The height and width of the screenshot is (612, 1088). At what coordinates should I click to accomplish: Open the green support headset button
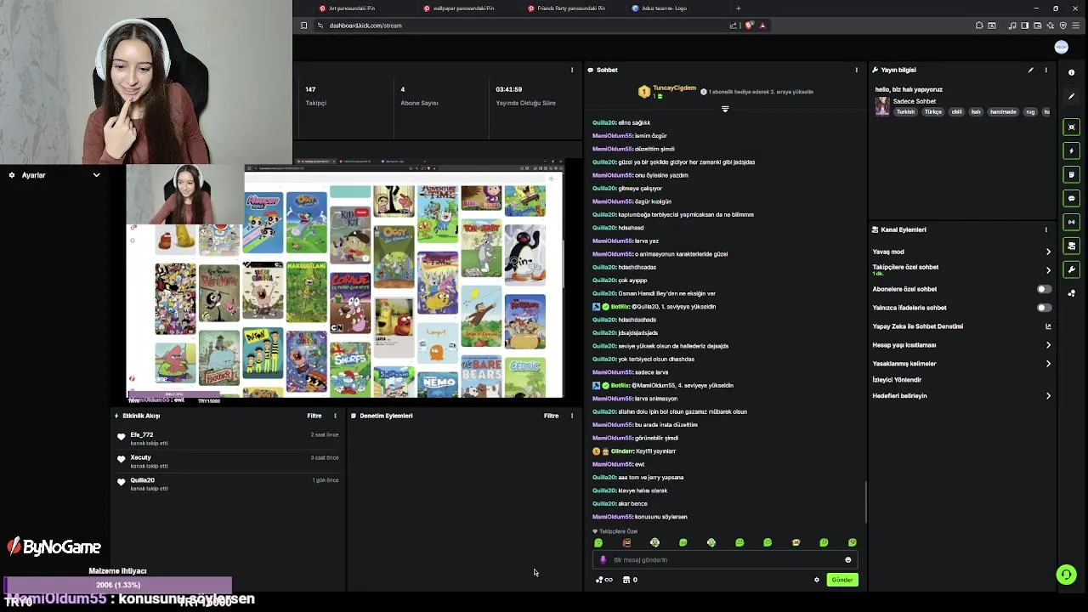(1066, 575)
